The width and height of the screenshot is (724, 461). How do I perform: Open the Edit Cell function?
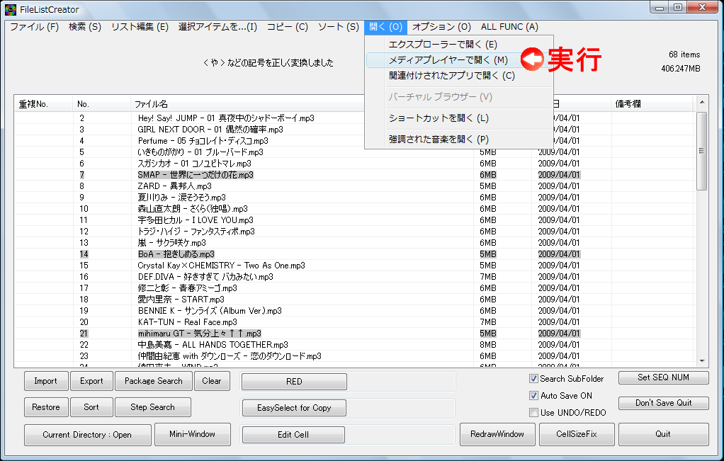(x=293, y=434)
